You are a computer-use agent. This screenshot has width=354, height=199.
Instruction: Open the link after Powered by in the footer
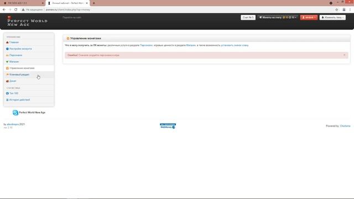tap(345, 126)
